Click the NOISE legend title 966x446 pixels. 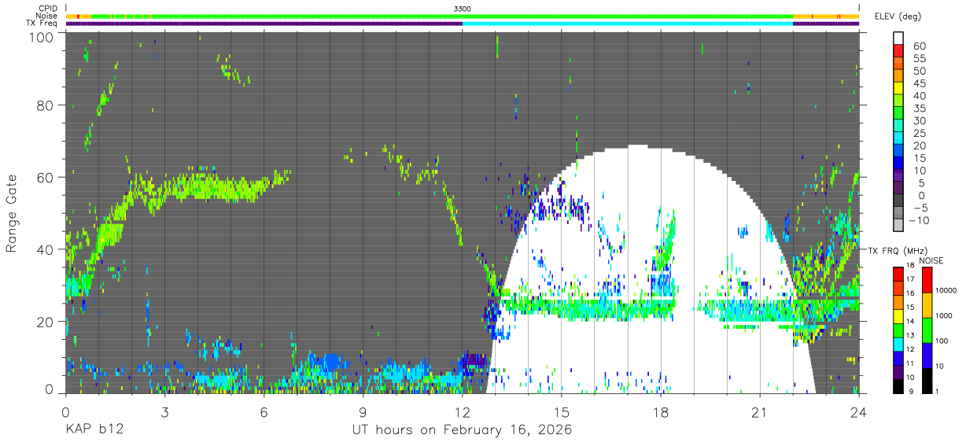[932, 260]
